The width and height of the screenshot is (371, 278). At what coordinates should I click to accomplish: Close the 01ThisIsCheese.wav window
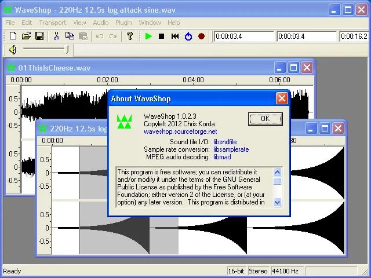click(x=307, y=68)
